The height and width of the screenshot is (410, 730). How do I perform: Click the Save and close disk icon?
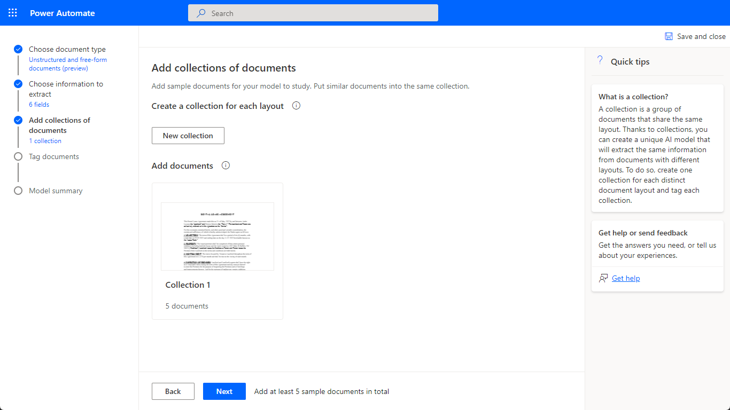click(x=668, y=36)
